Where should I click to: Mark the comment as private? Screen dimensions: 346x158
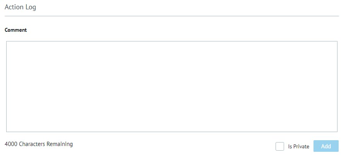coord(280,146)
